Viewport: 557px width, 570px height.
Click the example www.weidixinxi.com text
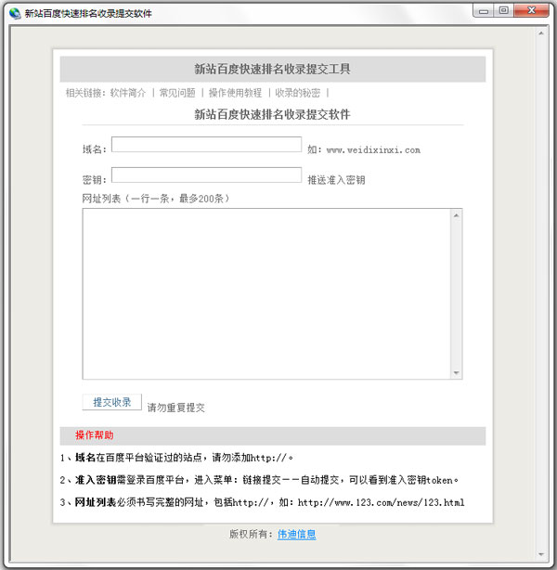373,149
